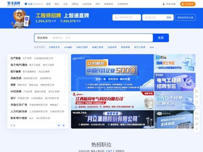Click the 登录/注册 link
Screen dimensions: 203x152
click(x=171, y=4)
